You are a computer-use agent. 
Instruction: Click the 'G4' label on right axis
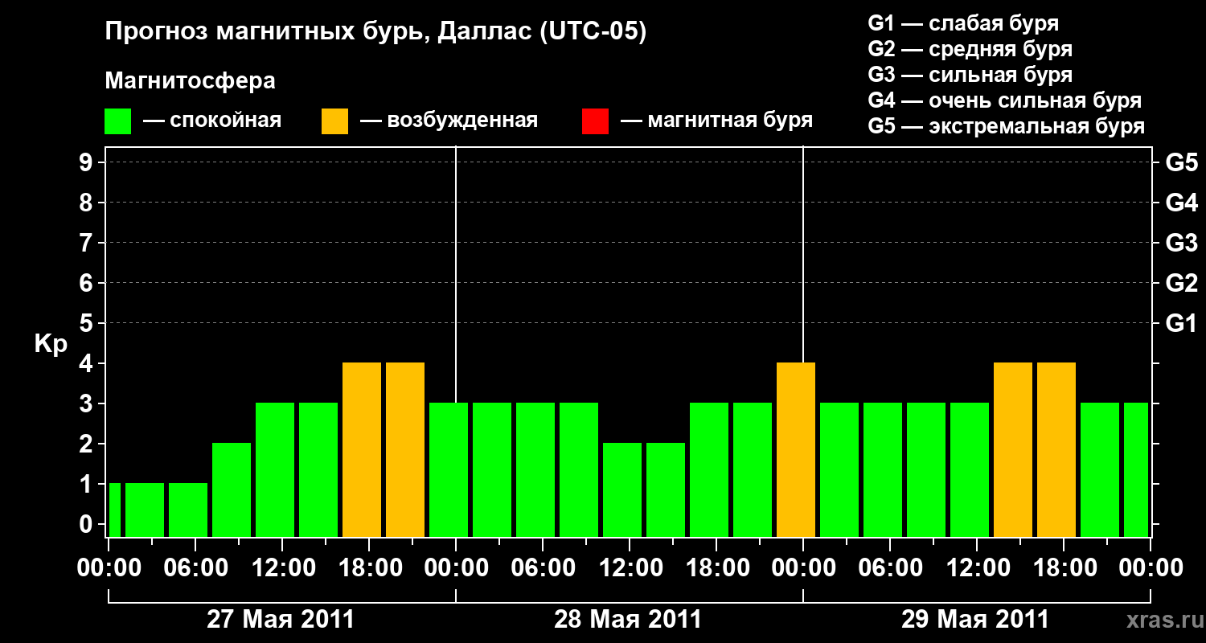pos(1182,203)
